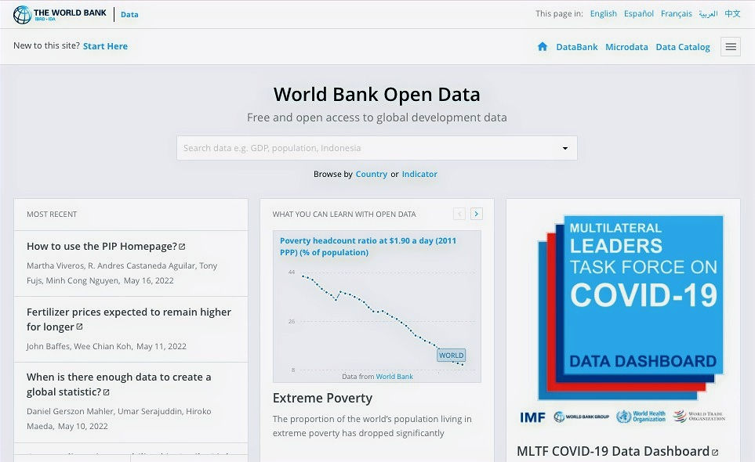Viewport: 755px width, 462px height.
Task: Browse data by Country
Action: click(x=372, y=174)
